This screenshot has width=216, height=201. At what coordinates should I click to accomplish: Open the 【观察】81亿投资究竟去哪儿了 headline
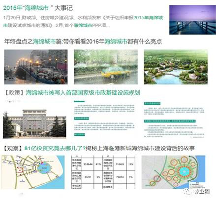[99, 149]
